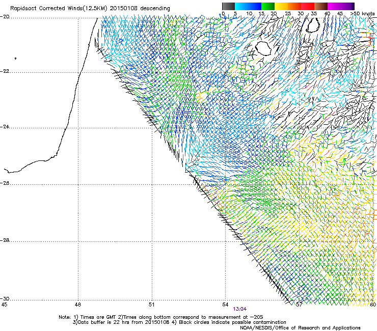Click the yellow 20-25 knots legend swatch
The height and width of the screenshot is (331, 377).
[x=281, y=6]
